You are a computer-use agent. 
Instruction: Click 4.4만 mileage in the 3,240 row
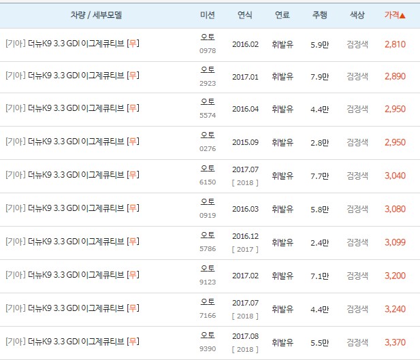(319, 310)
